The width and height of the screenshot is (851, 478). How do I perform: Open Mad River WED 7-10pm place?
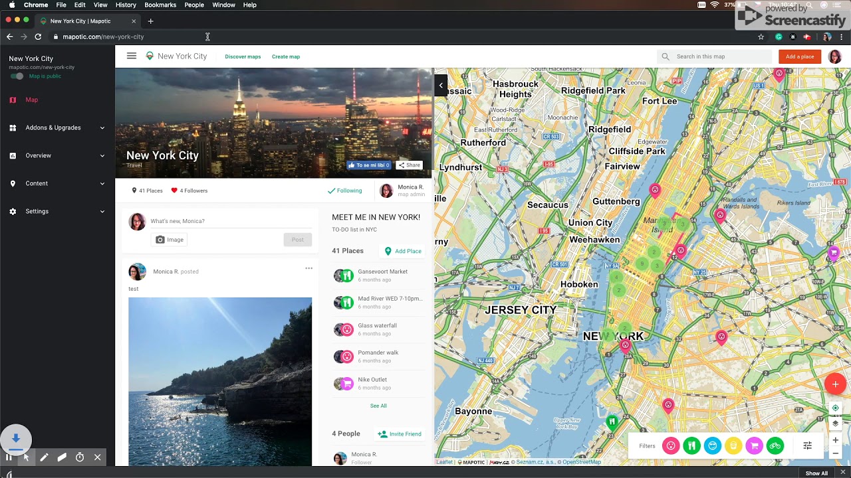[x=378, y=303]
